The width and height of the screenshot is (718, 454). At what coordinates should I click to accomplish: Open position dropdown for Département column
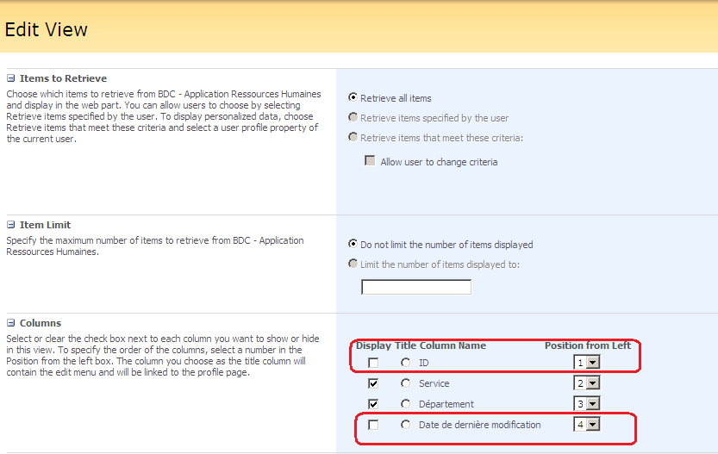(x=587, y=404)
